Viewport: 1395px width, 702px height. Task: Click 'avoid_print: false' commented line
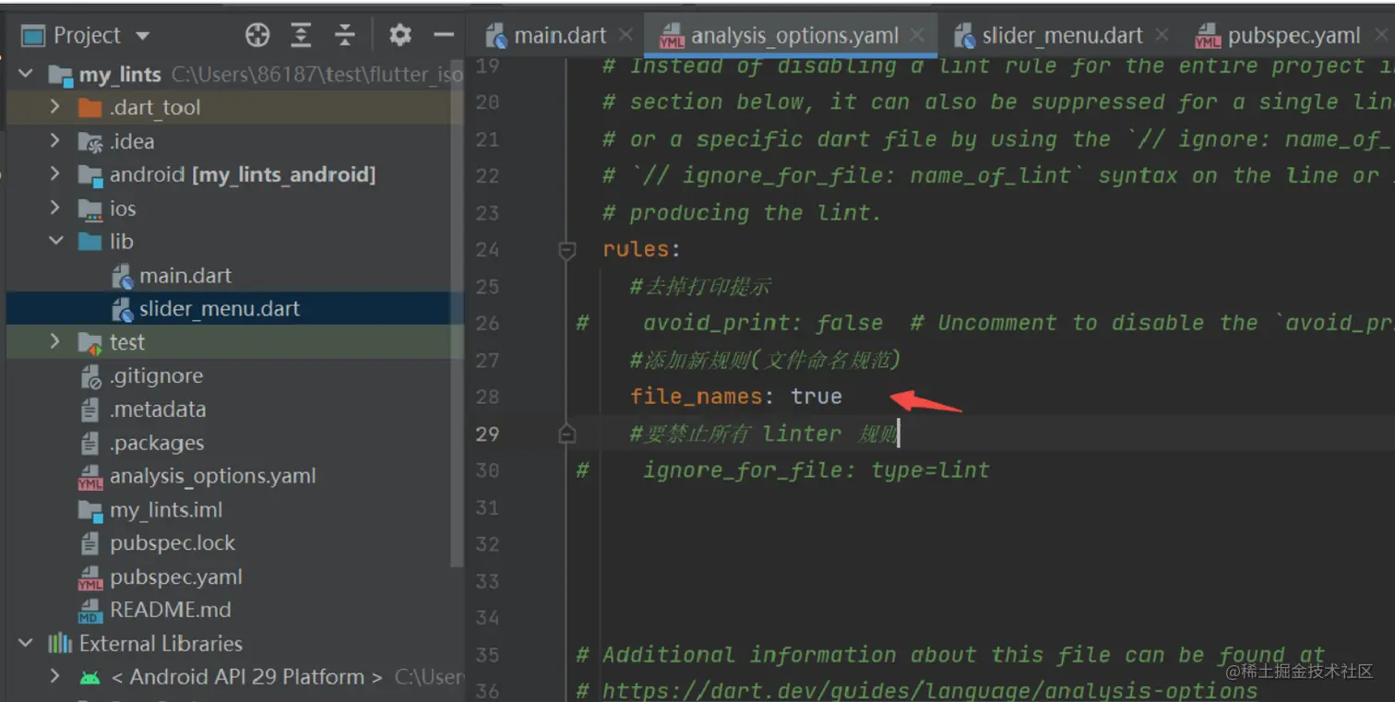point(763,323)
